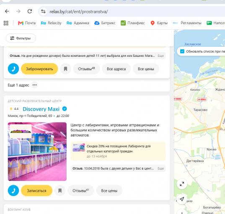Click the Записаться button
The height and width of the screenshot is (214, 225).
[x=36, y=191]
